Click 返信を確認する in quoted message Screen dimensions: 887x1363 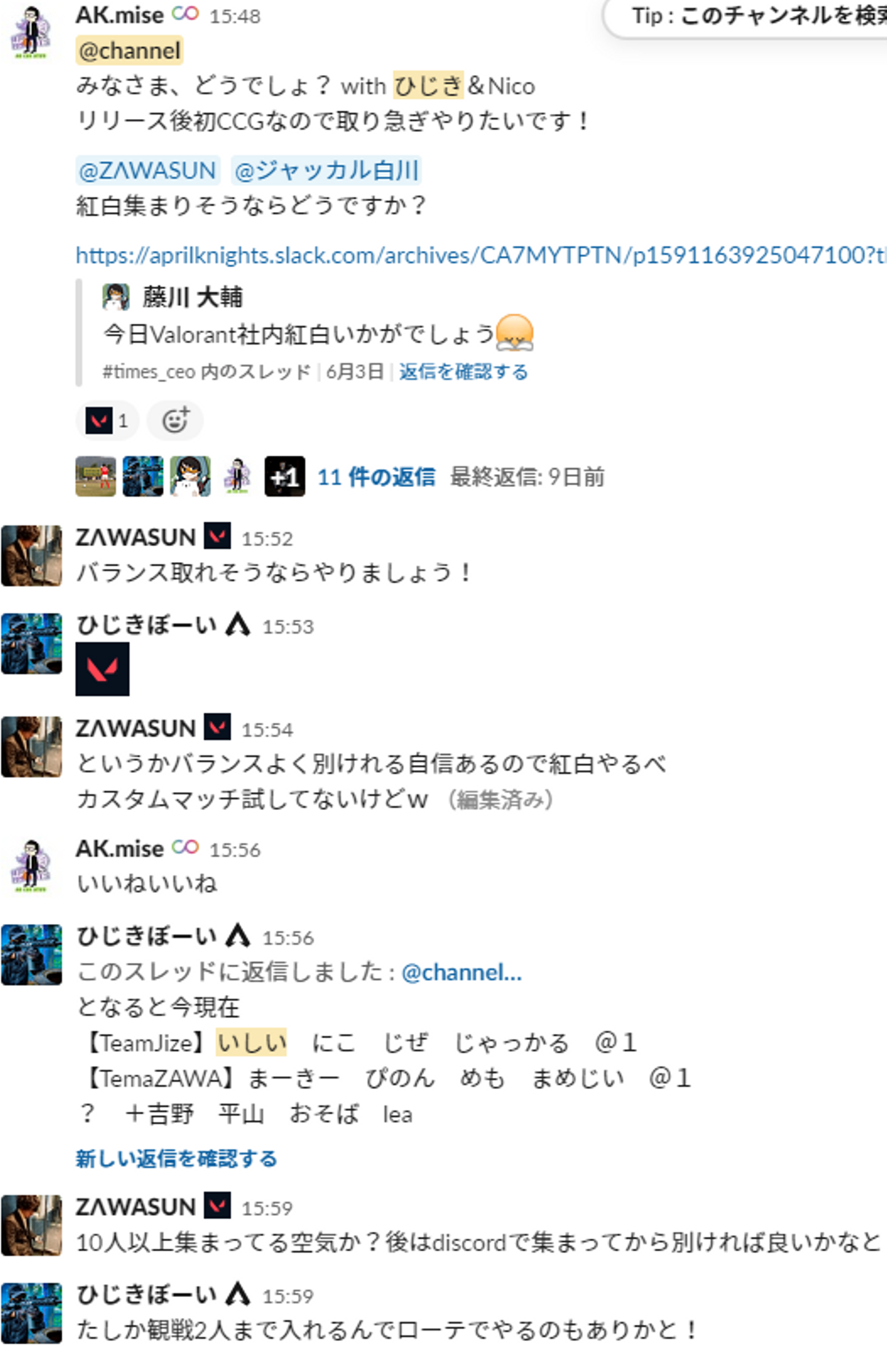[463, 372]
